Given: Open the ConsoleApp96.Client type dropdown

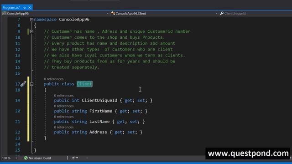Looking at the screenshot, I should (164, 13).
